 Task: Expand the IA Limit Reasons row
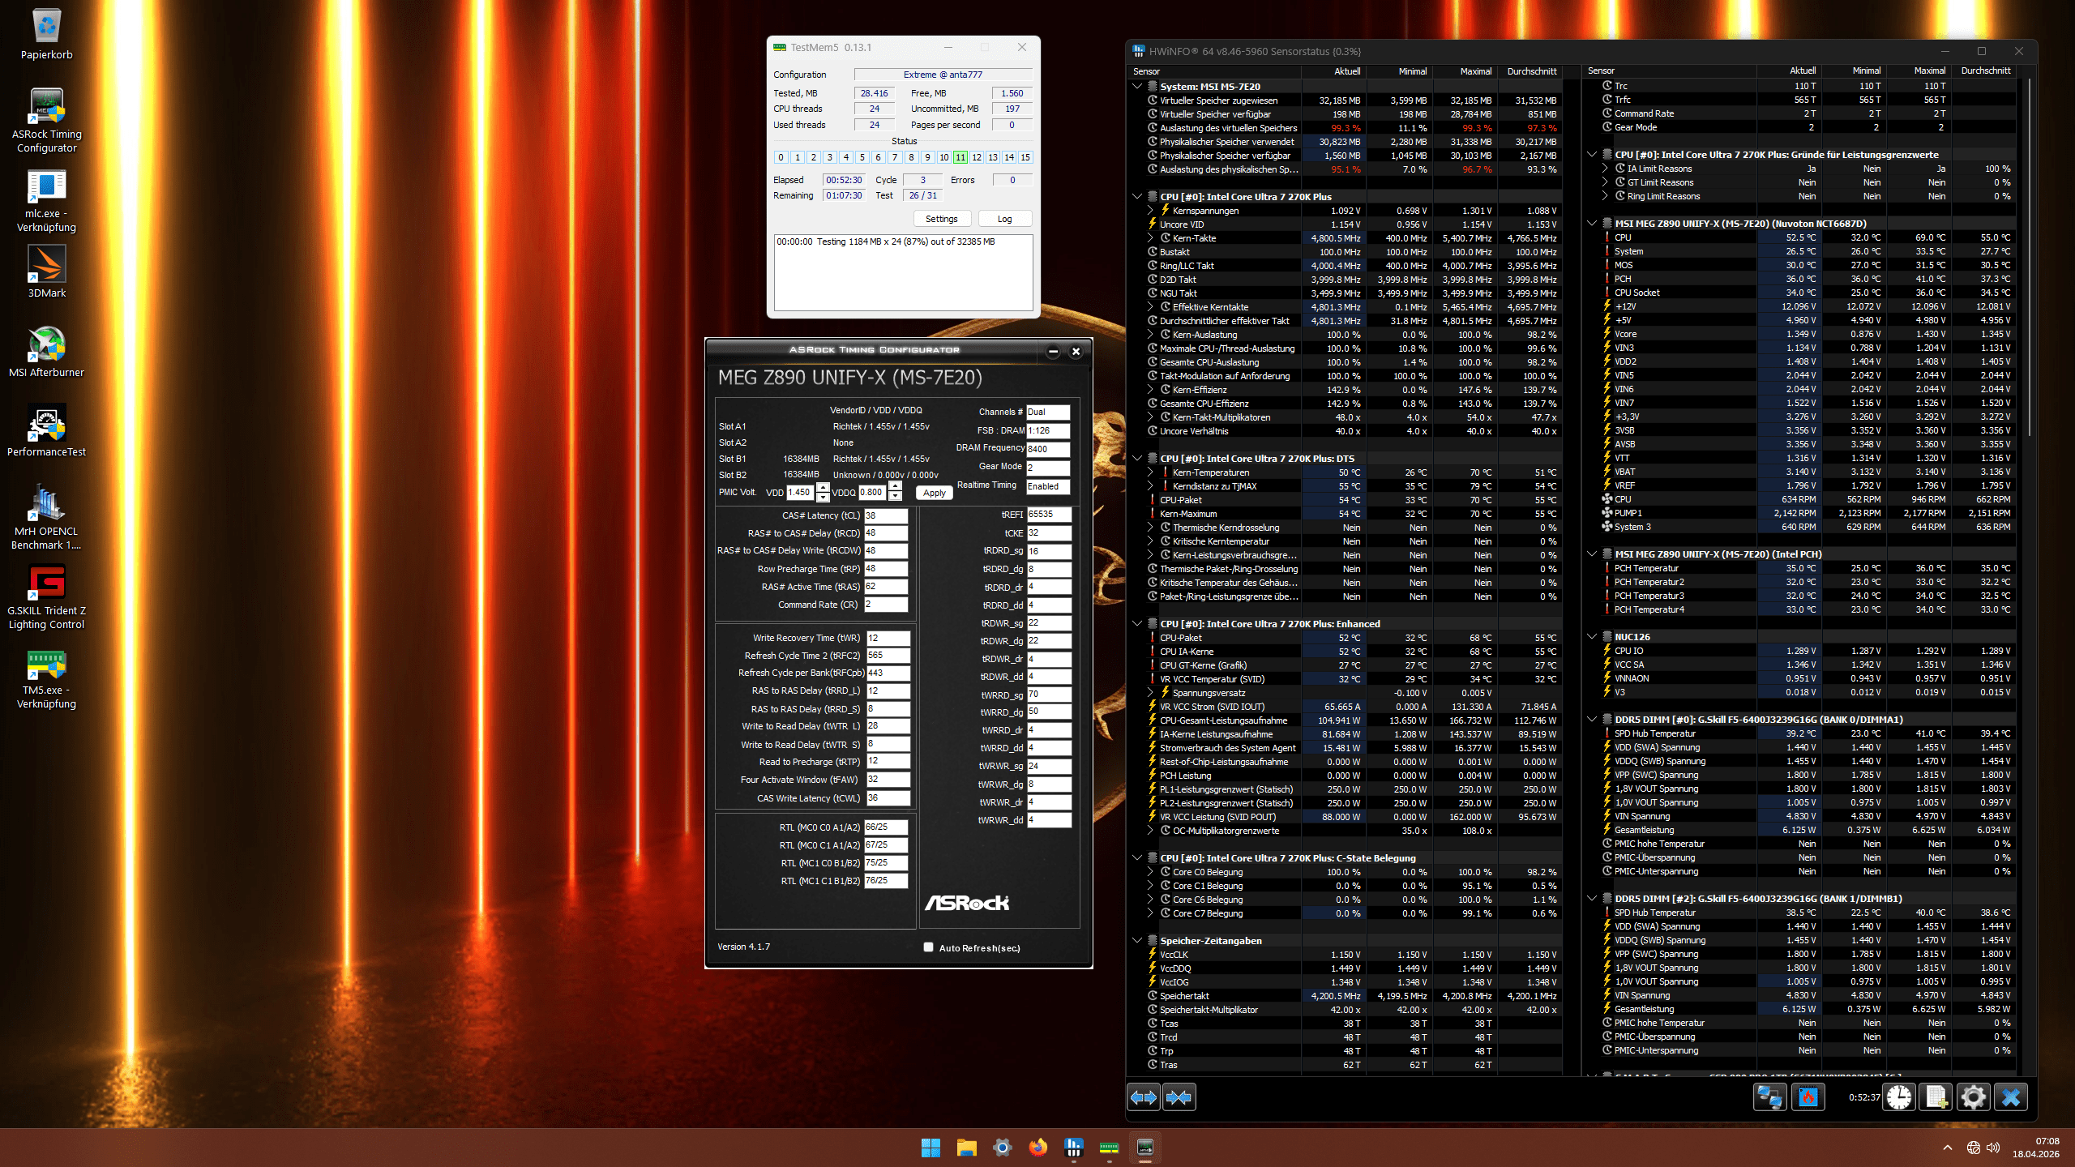[1605, 169]
